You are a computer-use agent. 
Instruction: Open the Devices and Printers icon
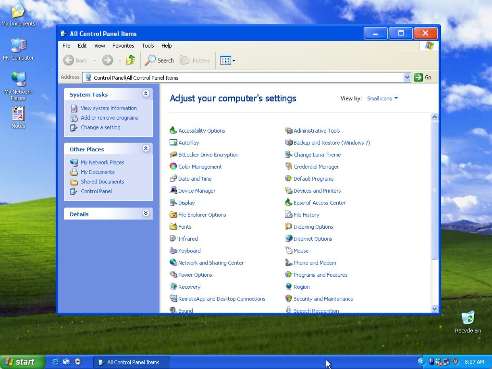pos(289,190)
